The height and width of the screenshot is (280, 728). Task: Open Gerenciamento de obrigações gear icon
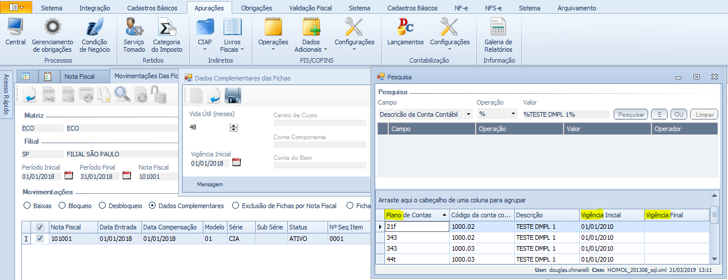tap(52, 27)
